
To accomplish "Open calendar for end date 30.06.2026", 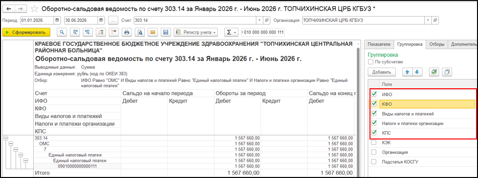I will pyautogui.click(x=101, y=20).
